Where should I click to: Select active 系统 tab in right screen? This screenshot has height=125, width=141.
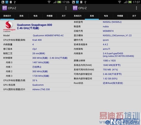coord(92,16)
